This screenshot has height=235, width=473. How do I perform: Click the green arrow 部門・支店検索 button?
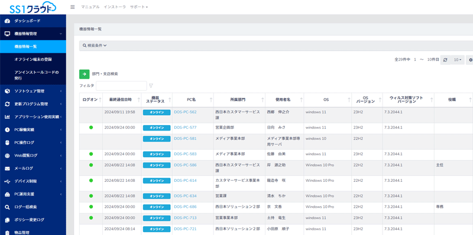85,74
